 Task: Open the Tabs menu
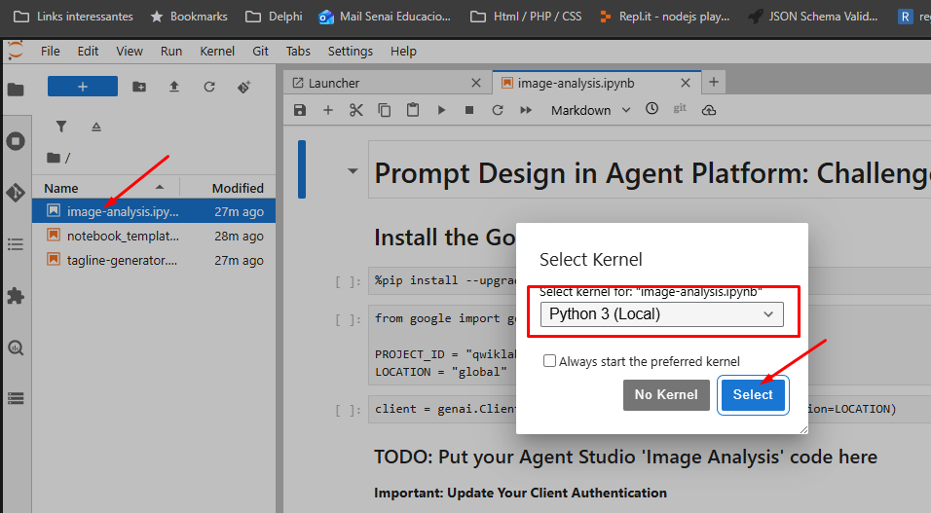click(x=298, y=51)
